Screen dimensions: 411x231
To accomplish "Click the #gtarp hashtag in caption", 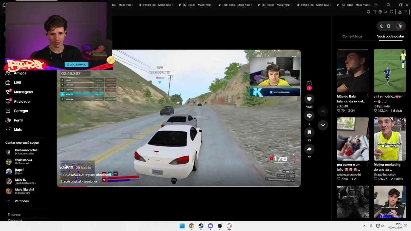I will pos(90,175).
